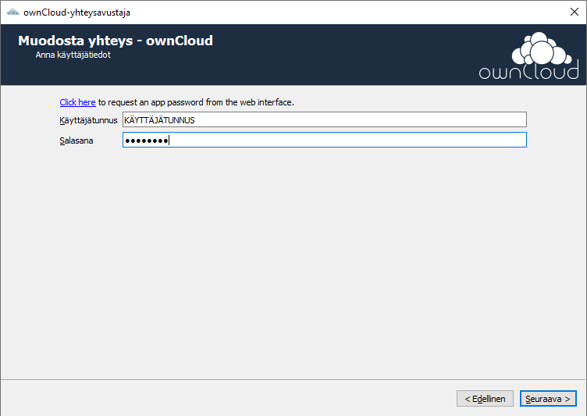This screenshot has height=416, width=587.
Task: Click the ownCloud wordmark under the cloud logo
Action: coord(529,72)
